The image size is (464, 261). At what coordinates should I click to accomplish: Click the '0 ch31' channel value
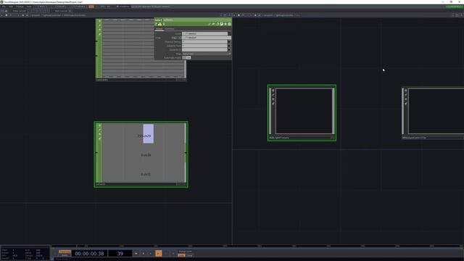pyautogui.click(x=146, y=174)
